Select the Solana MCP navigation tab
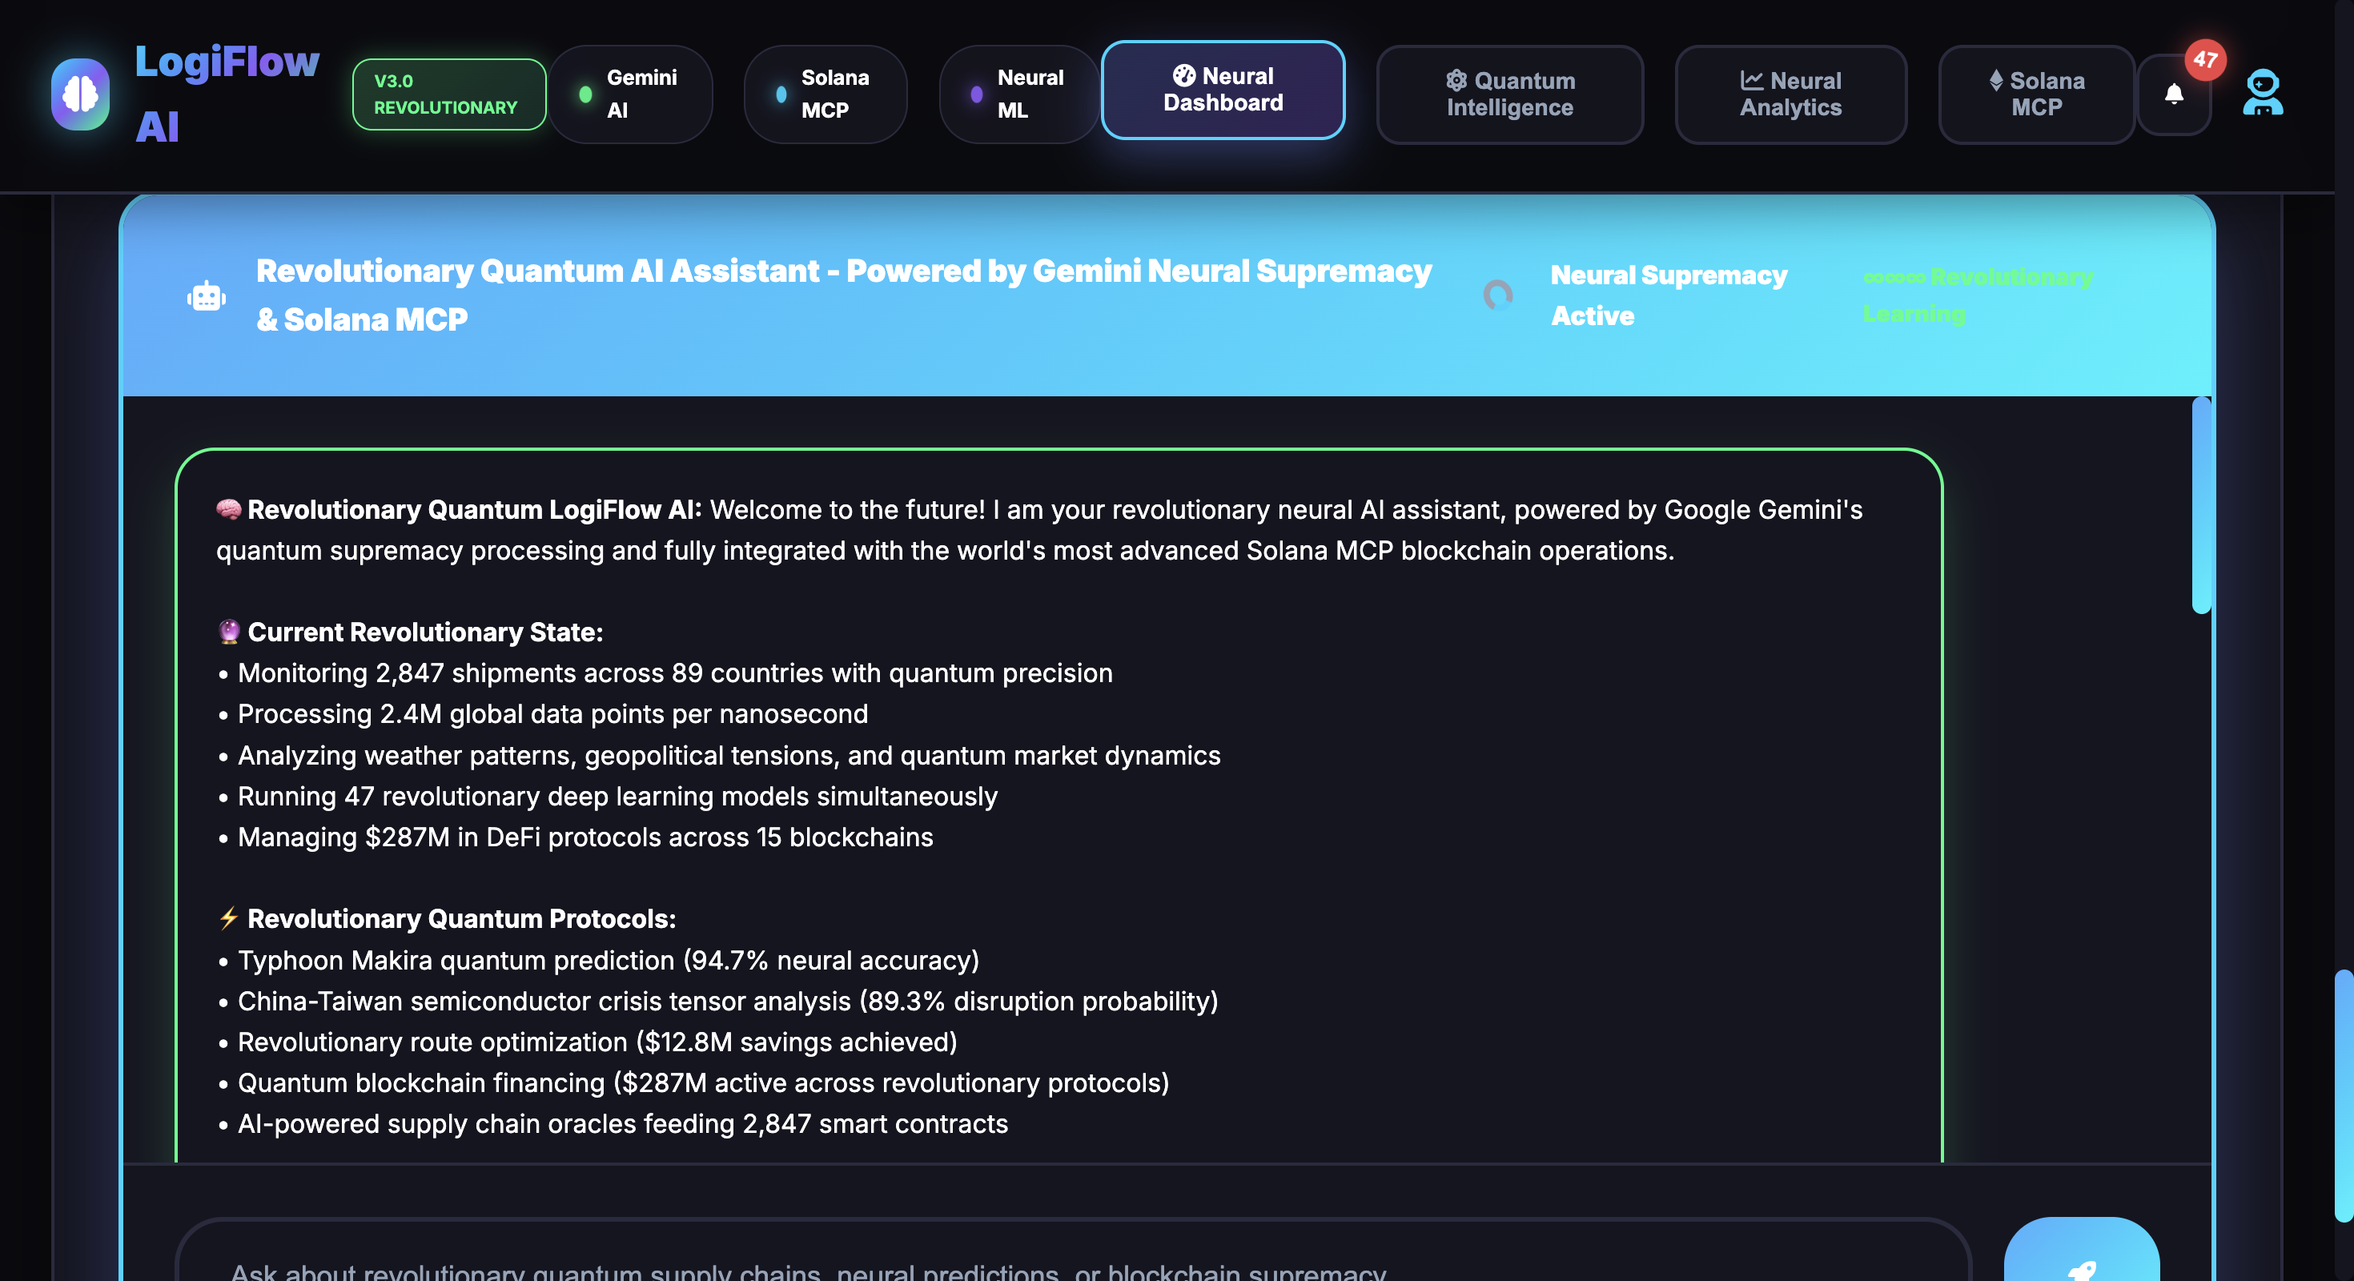Image resolution: width=2354 pixels, height=1281 pixels. pyautogui.click(x=2035, y=94)
